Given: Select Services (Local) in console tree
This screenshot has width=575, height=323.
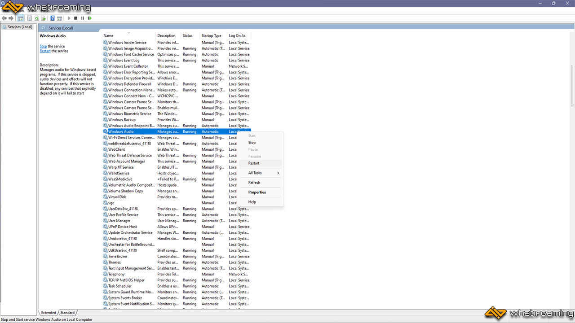Looking at the screenshot, I should click(18, 27).
